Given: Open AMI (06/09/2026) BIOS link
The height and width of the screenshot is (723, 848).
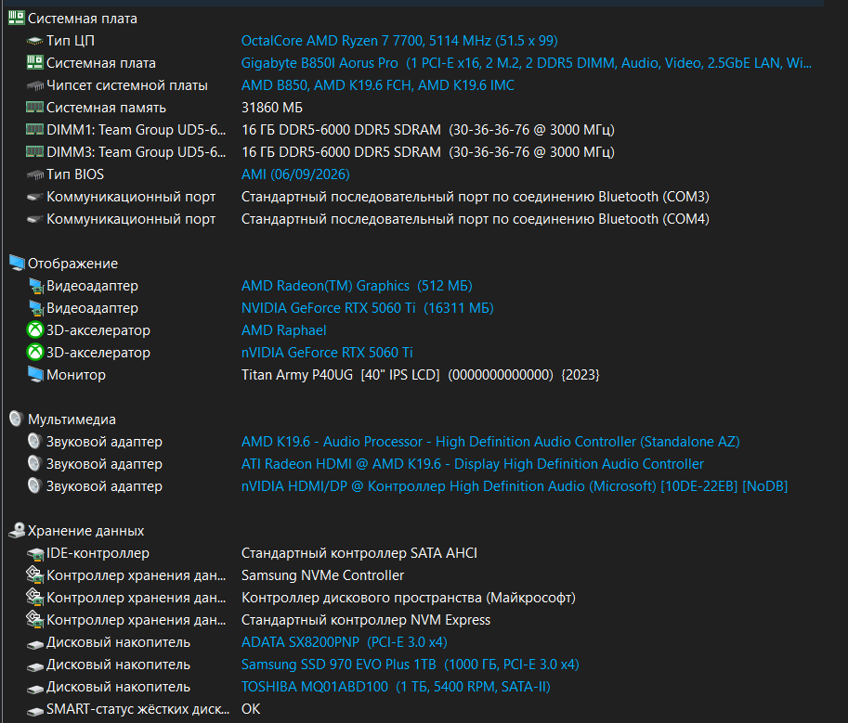Looking at the screenshot, I should pos(295,174).
